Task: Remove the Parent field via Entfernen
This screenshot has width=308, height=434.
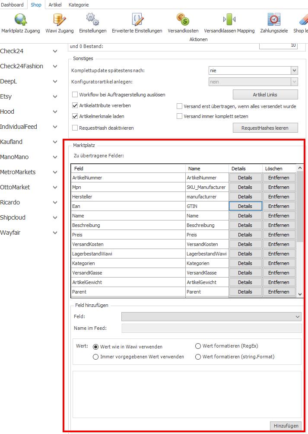Action: [279, 292]
